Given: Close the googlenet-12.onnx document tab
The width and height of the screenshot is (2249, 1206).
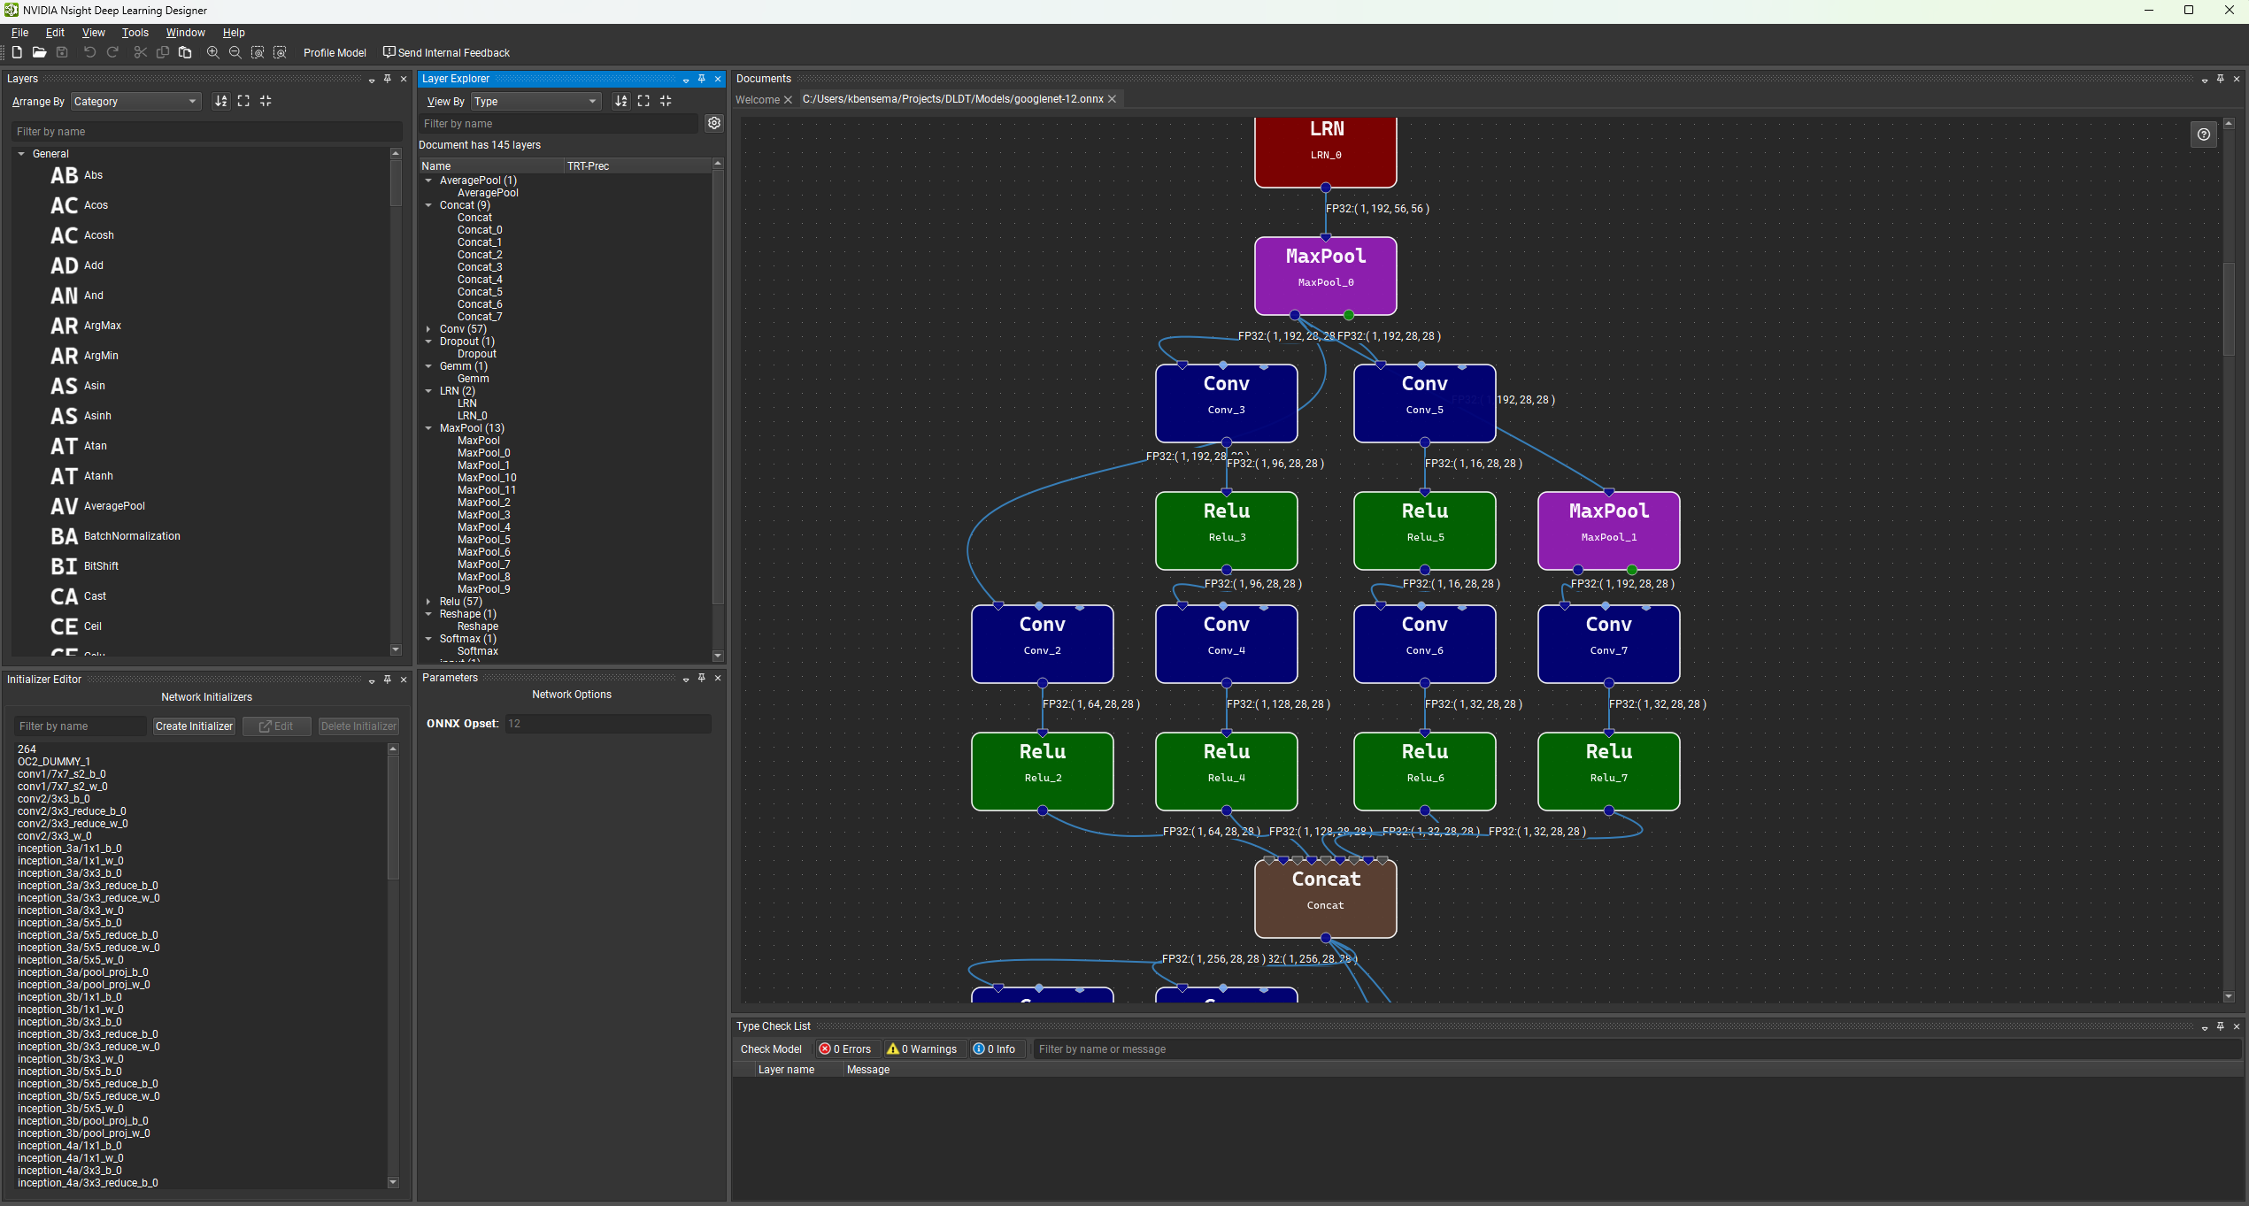Looking at the screenshot, I should coord(1113,99).
